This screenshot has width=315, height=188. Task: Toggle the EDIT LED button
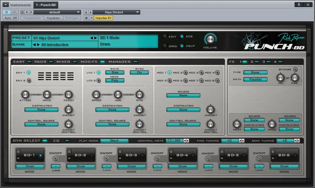coord(165,37)
